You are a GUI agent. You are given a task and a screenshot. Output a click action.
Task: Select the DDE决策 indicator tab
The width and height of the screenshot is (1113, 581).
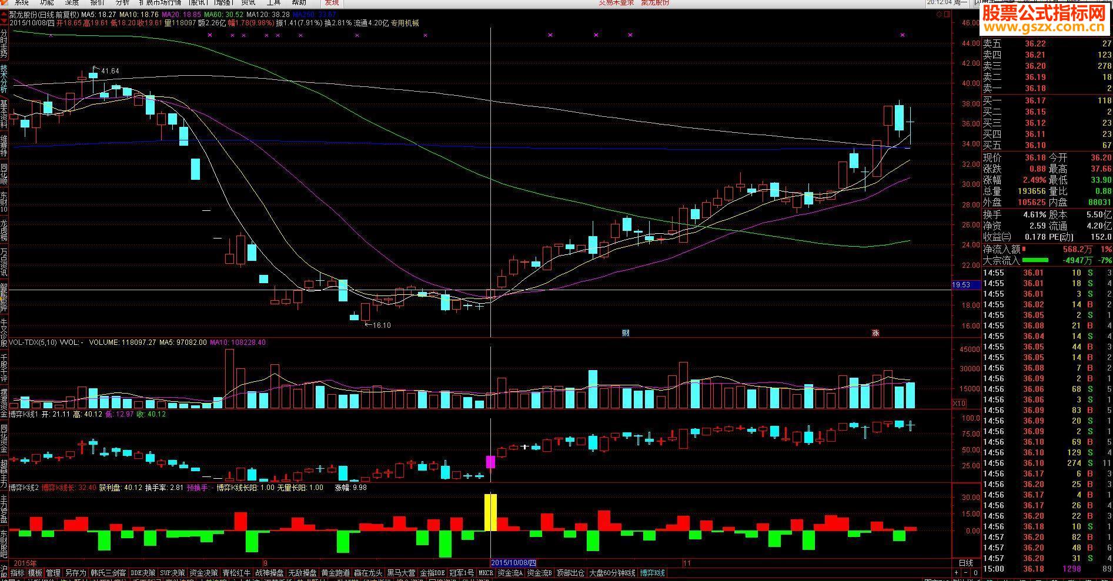tap(143, 573)
